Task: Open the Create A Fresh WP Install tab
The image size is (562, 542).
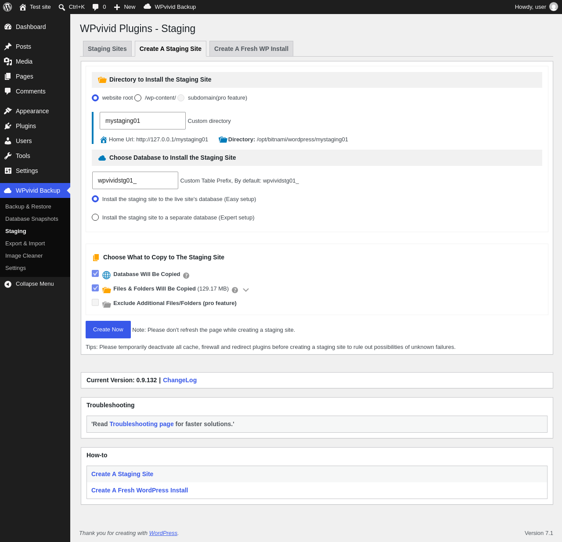Action: [251, 49]
